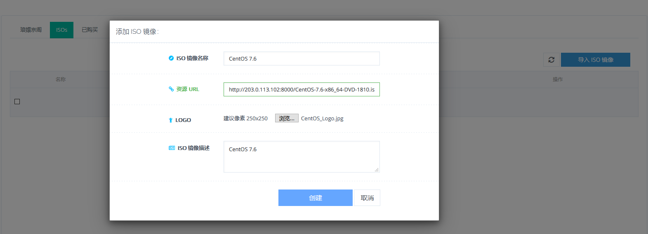The image size is (648, 234).
Task: Click the refresh icon beside 导入 ISO 镜像
Action: pyautogui.click(x=551, y=60)
